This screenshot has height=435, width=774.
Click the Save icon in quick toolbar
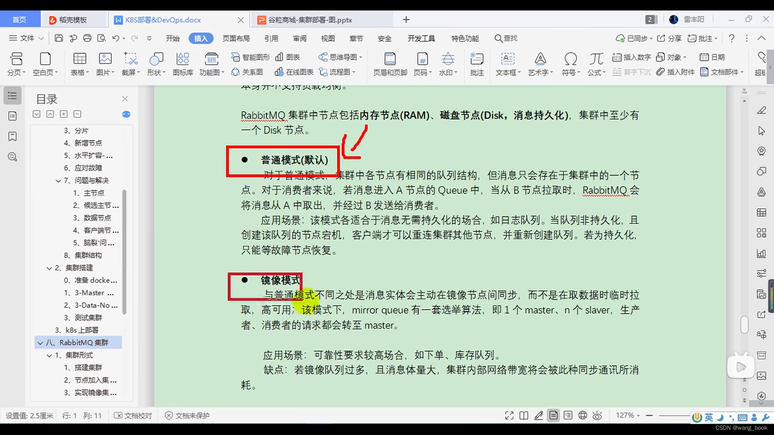coord(59,38)
